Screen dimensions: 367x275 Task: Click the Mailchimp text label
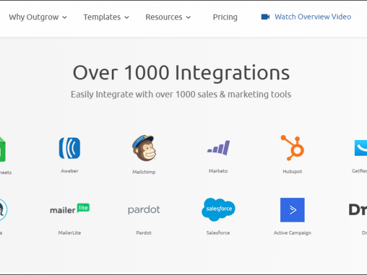point(144,172)
